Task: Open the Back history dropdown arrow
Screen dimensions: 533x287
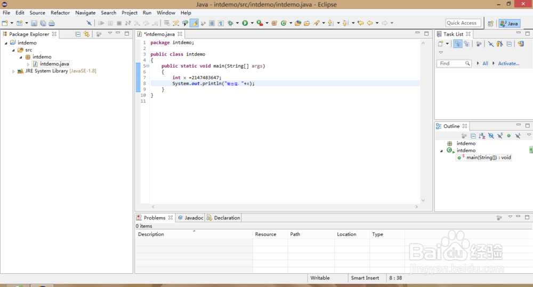Action: (x=377, y=23)
